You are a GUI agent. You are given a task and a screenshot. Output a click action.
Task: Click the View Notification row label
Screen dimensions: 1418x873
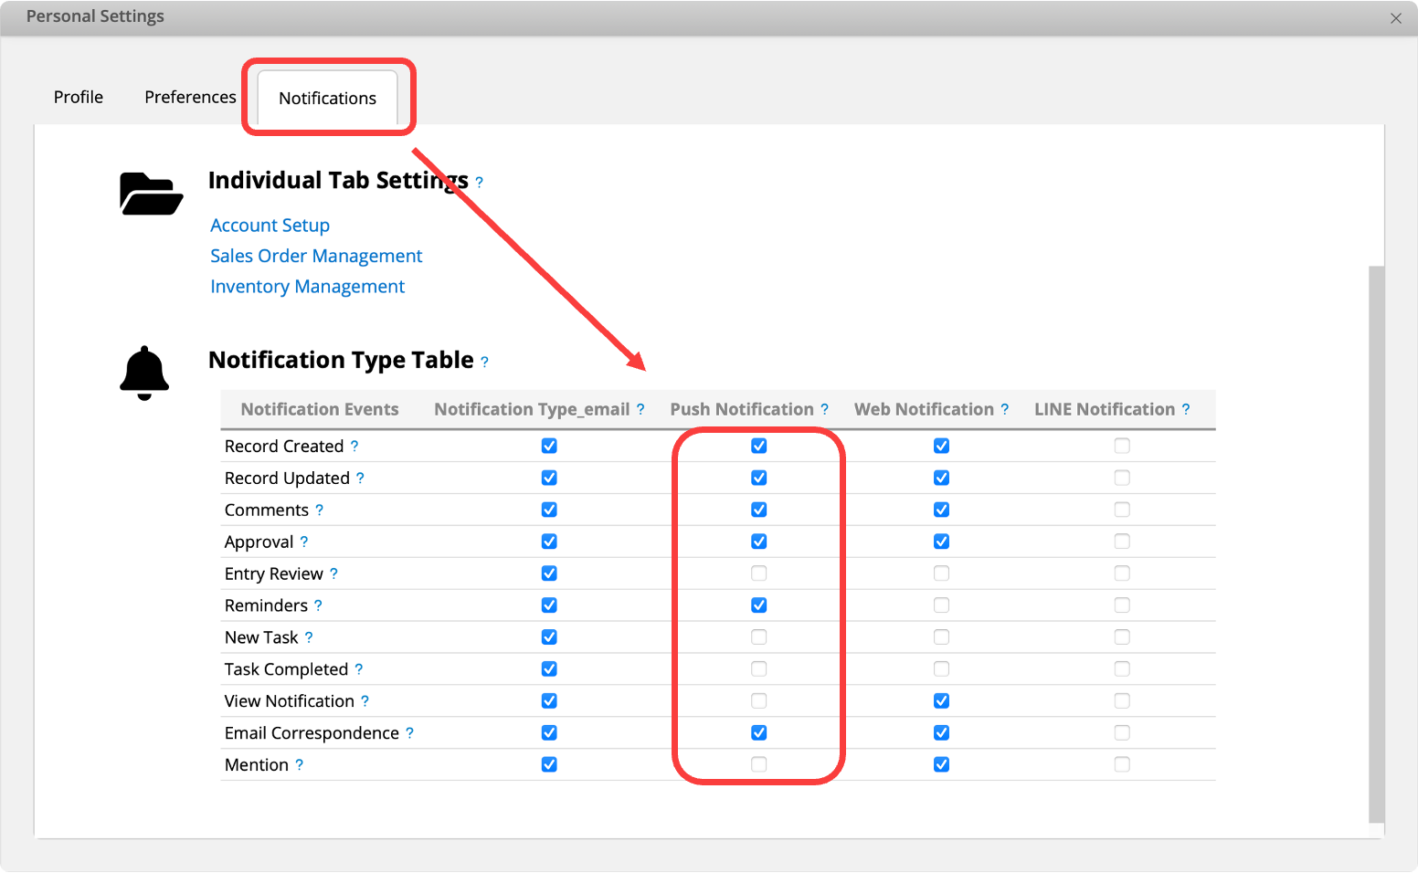pyautogui.click(x=290, y=701)
